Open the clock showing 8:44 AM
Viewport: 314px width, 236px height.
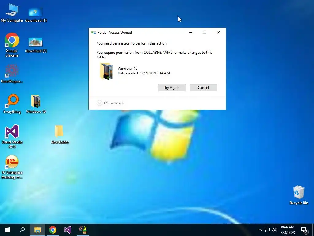coord(288,230)
